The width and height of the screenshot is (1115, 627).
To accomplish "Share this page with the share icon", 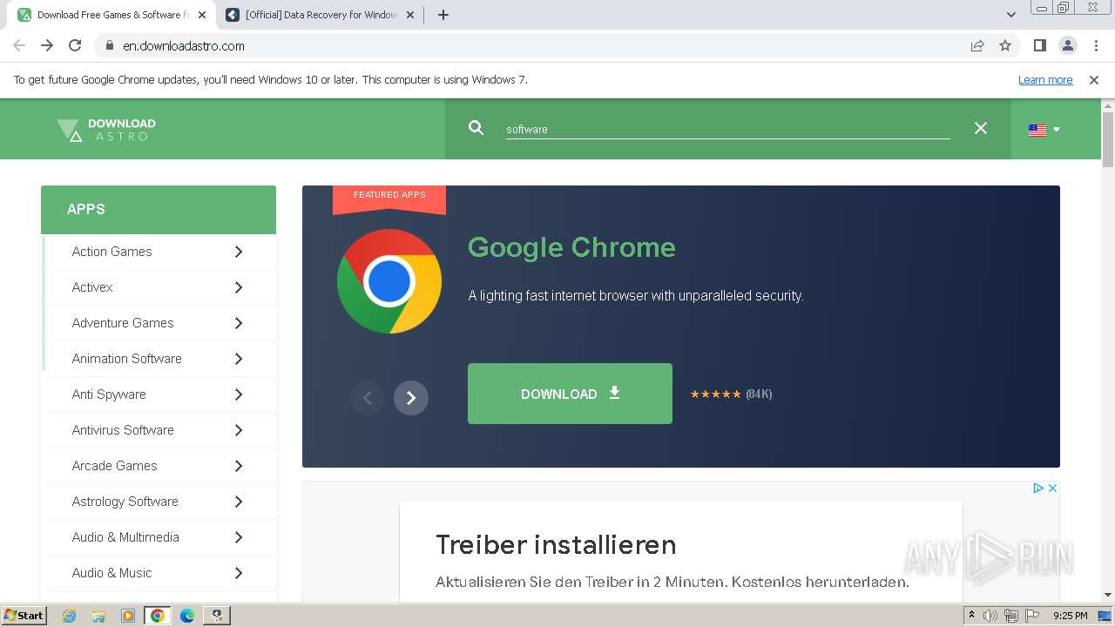I will coord(977,45).
